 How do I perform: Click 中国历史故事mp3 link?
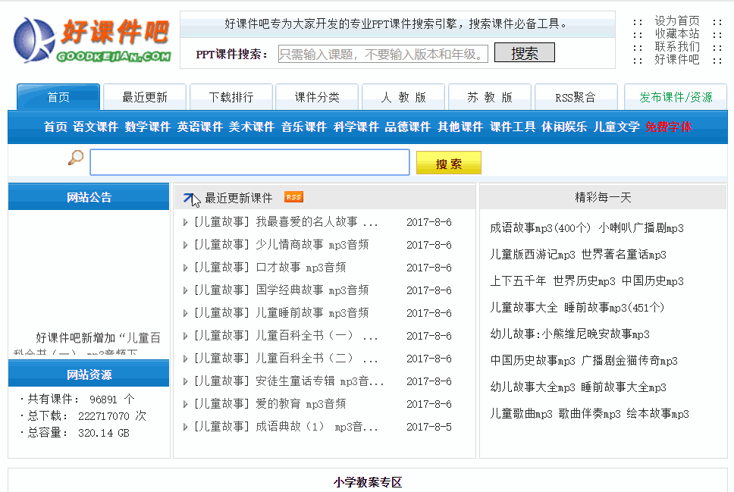point(532,360)
